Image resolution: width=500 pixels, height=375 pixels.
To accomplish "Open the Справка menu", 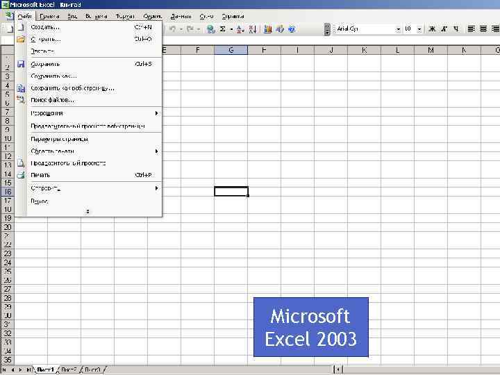I will click(233, 16).
